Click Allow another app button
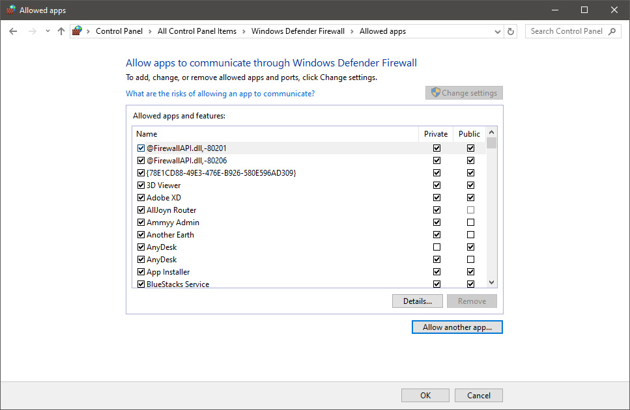Viewport: 630px width, 410px height. pos(457,327)
